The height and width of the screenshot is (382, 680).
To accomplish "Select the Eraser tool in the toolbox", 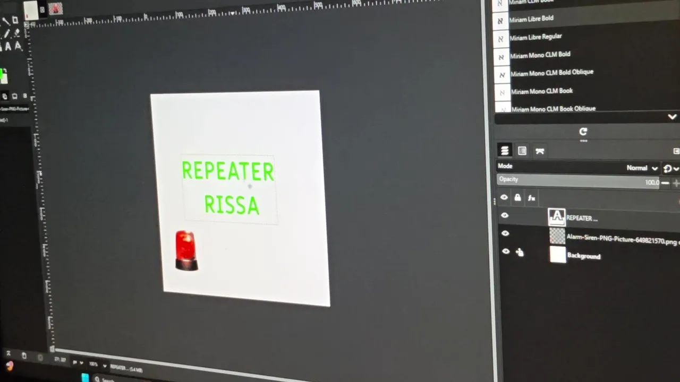I will (x=16, y=33).
